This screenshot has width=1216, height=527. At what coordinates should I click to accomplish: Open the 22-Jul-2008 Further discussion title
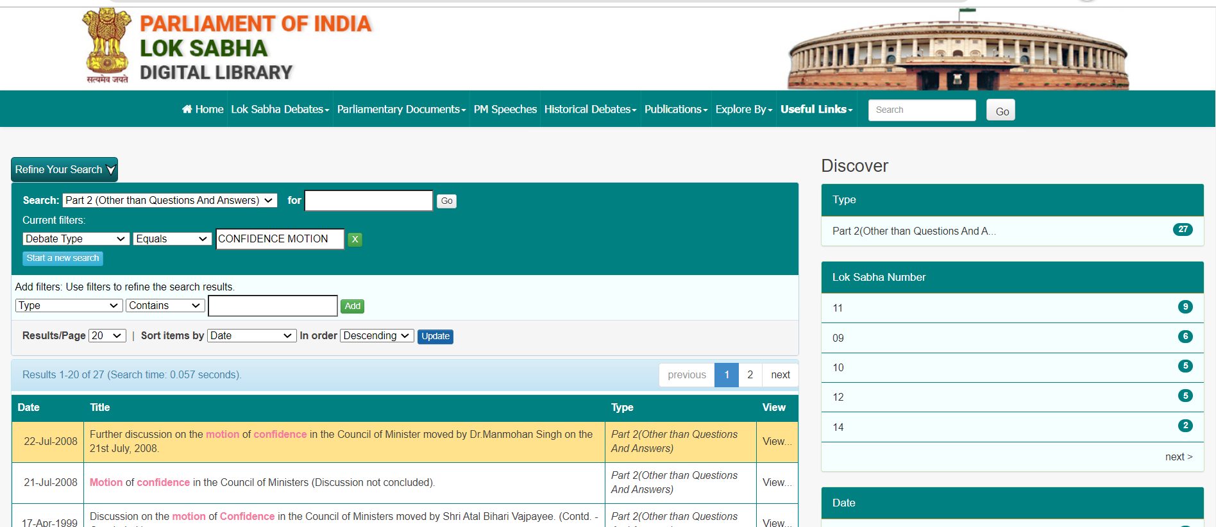tap(341, 441)
